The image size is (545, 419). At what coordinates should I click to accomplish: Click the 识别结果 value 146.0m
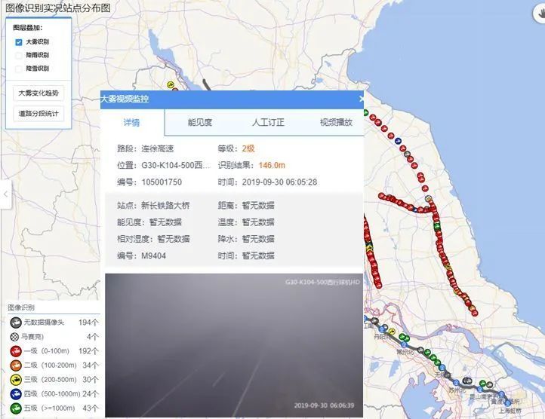(x=272, y=165)
